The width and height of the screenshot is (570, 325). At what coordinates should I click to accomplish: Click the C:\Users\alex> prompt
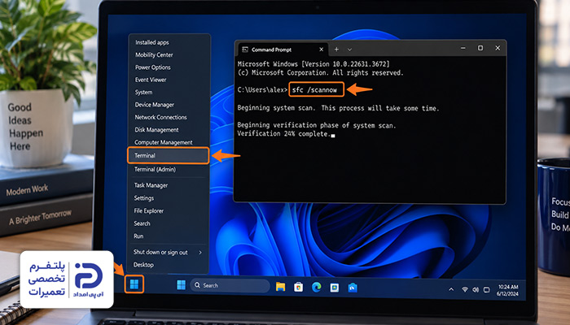pos(262,89)
